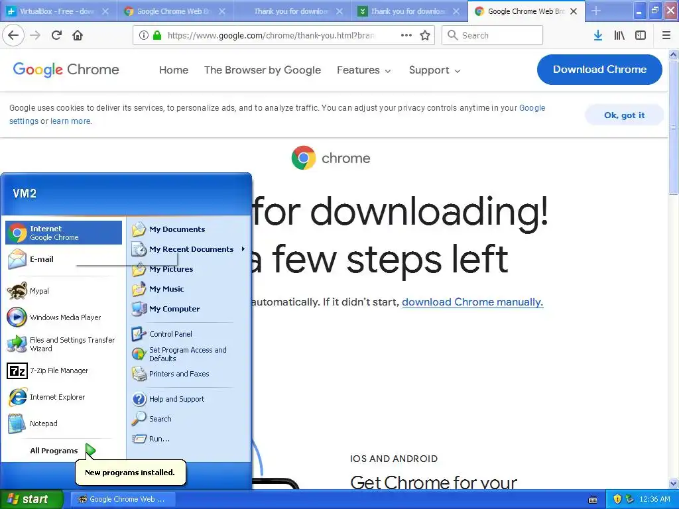
Task: Click the security shield tray icon
Action: (617, 499)
